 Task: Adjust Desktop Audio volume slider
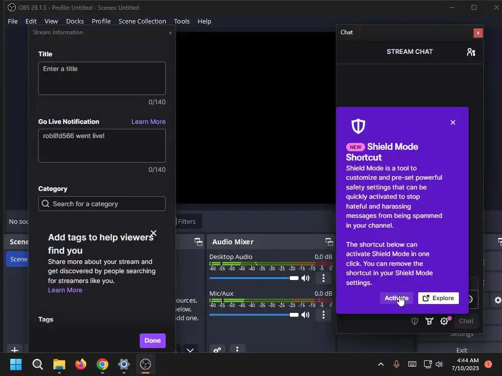click(254, 278)
